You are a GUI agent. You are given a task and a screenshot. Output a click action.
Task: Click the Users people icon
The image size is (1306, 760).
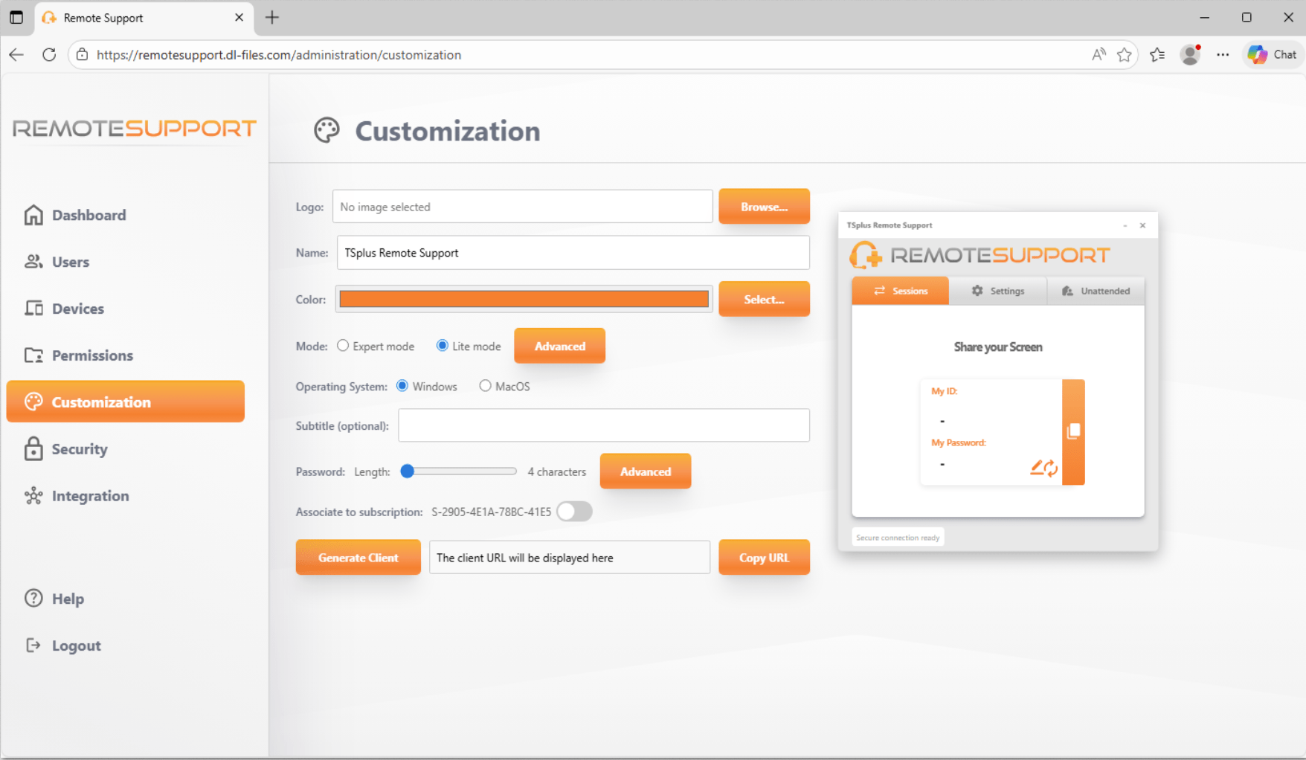tap(33, 262)
